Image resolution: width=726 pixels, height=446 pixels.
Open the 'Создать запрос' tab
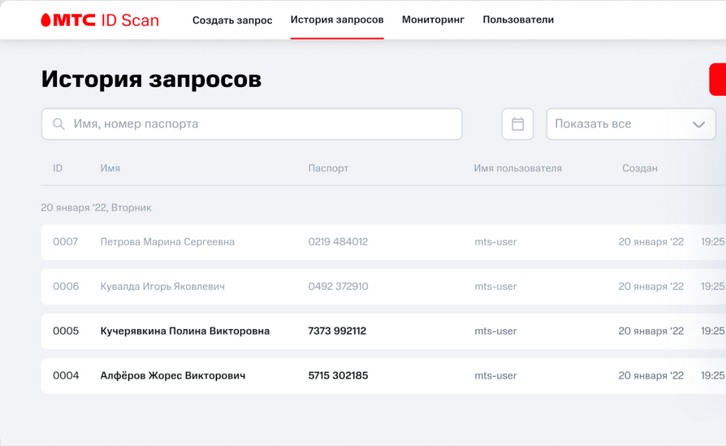point(232,20)
